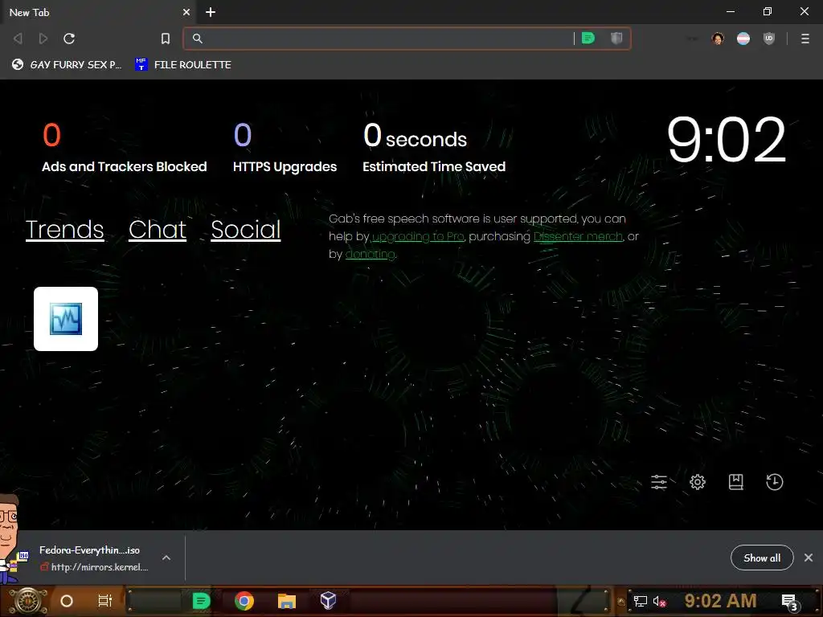
Task: Open Task View on the taskbar
Action: click(105, 601)
